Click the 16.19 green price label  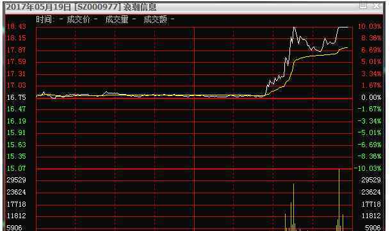(x=16, y=121)
